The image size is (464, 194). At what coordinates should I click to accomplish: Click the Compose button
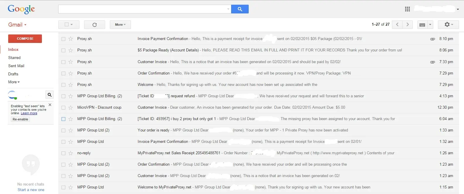(x=25, y=39)
